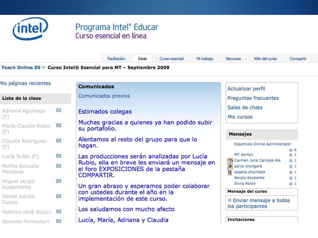The height and width of the screenshot is (238, 318).
Task: Open message bubble for susana ahumada
Action: click(291, 172)
